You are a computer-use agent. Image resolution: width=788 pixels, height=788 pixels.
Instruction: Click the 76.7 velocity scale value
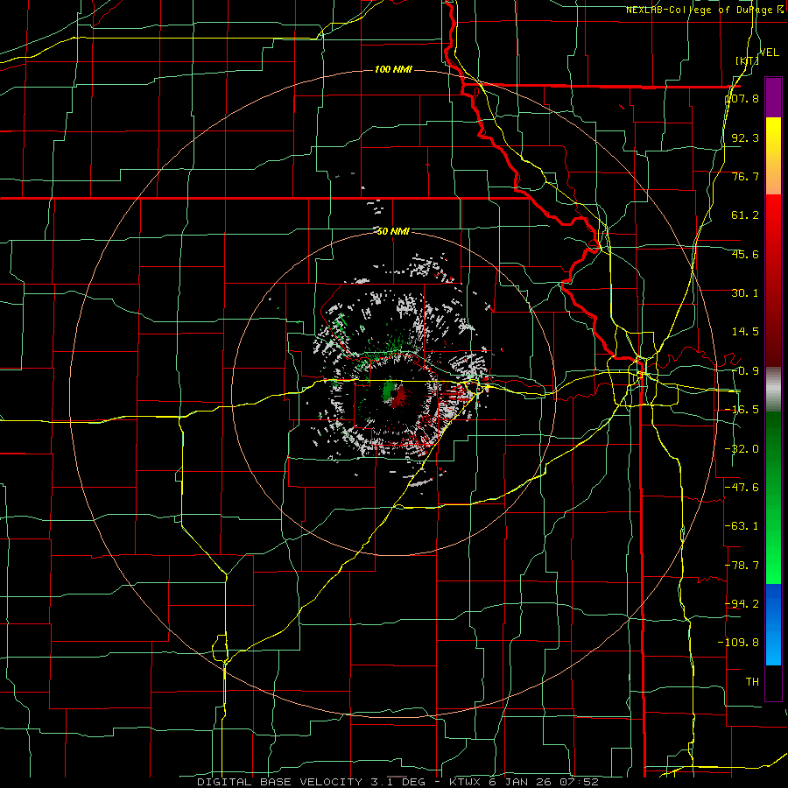(x=745, y=176)
